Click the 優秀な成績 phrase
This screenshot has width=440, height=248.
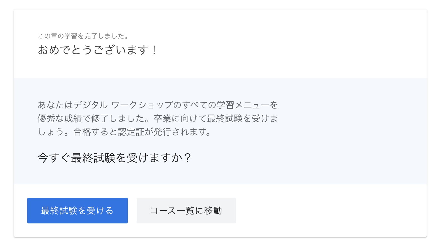click(60, 118)
